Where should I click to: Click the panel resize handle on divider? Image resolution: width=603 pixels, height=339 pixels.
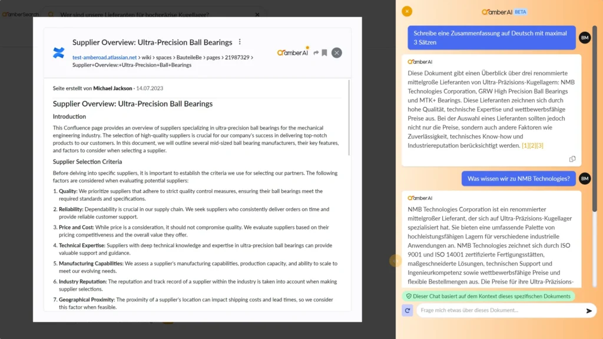point(396,260)
